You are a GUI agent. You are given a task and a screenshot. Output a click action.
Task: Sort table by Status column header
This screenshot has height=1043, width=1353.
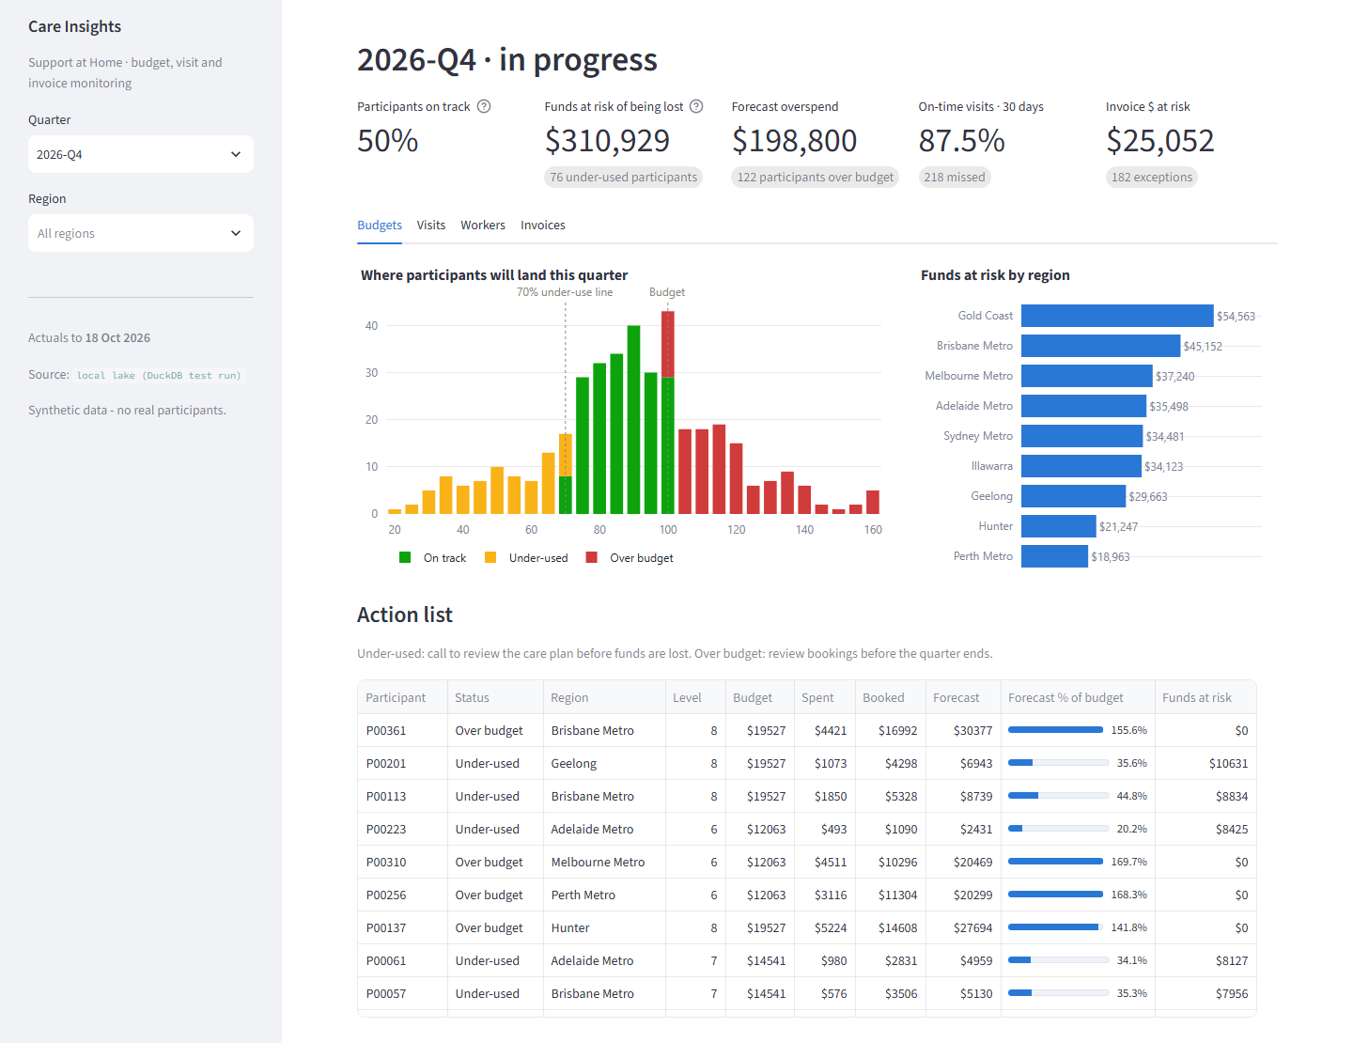coord(496,697)
